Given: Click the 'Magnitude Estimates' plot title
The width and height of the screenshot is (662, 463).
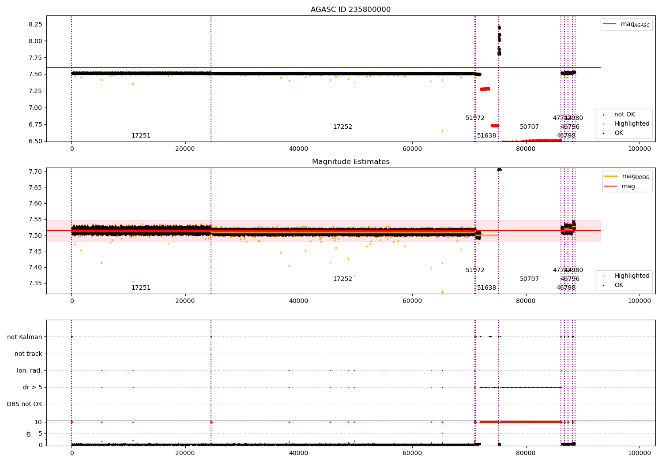Looking at the screenshot, I should click(x=350, y=162).
